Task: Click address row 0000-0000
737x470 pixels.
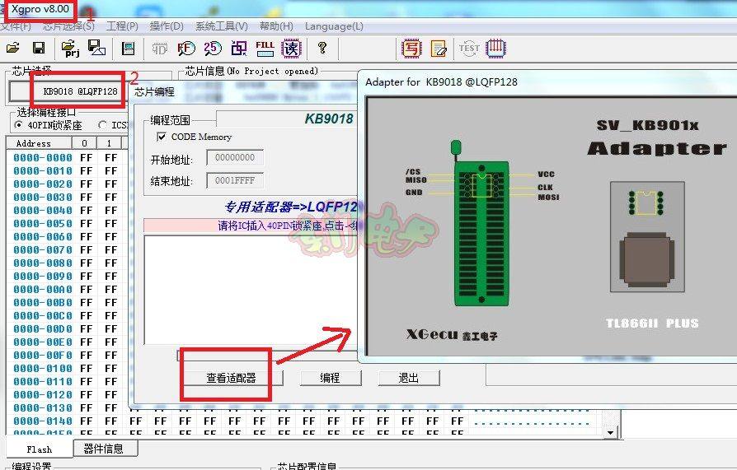Action: pos(43,158)
